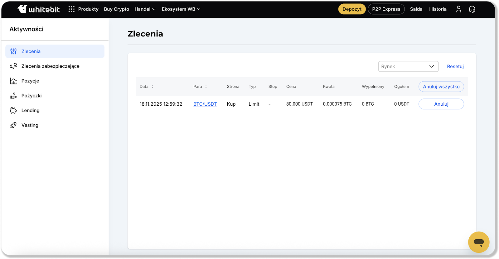Click the Pożyczki hand-with-coin icon
Viewport: 499px width, 259px height.
tap(13, 96)
